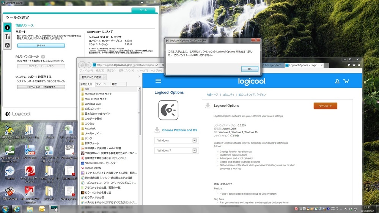Open the Outlook mail icon in taskbar
Viewport: 379px width, 213px height.
[x=42, y=209]
